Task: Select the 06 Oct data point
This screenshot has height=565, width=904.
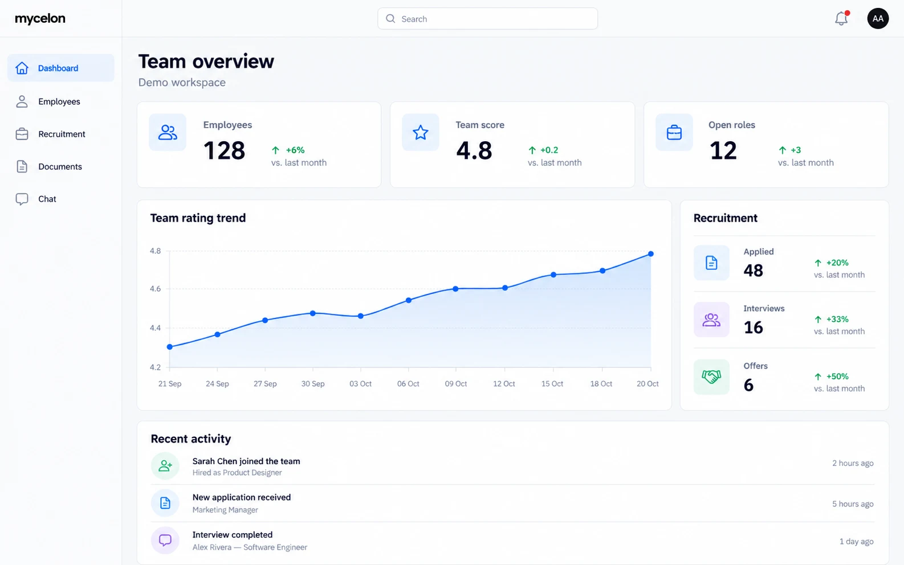Action: (x=409, y=300)
